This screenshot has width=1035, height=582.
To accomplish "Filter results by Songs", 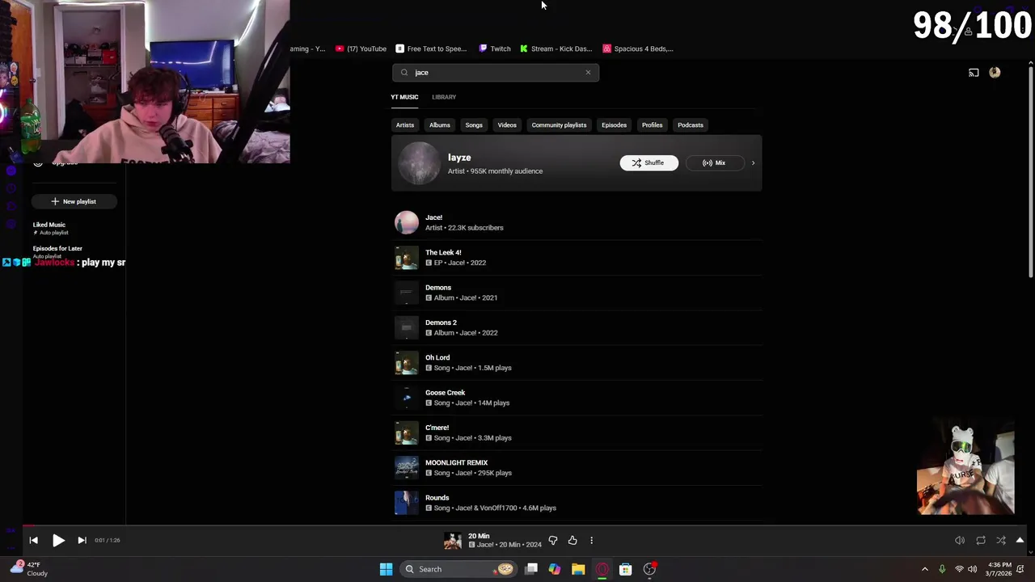I will pos(474,125).
